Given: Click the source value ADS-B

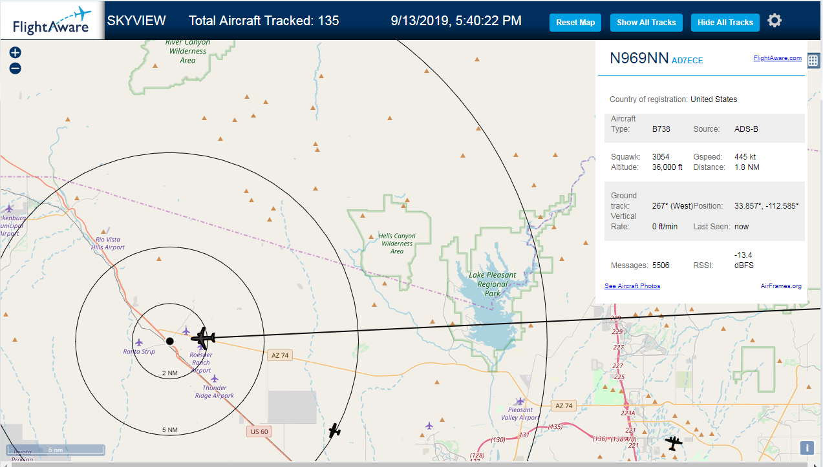Looking at the screenshot, I should (746, 129).
